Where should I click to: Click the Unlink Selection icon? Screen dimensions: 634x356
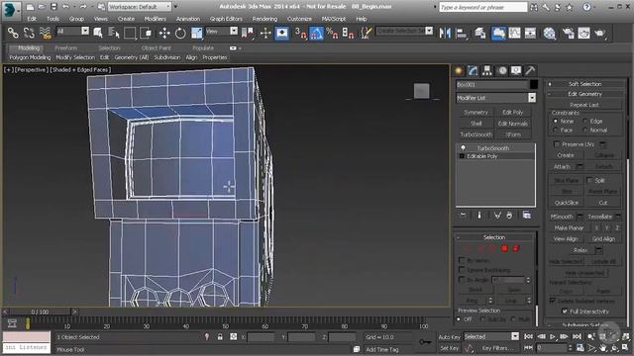29,33
